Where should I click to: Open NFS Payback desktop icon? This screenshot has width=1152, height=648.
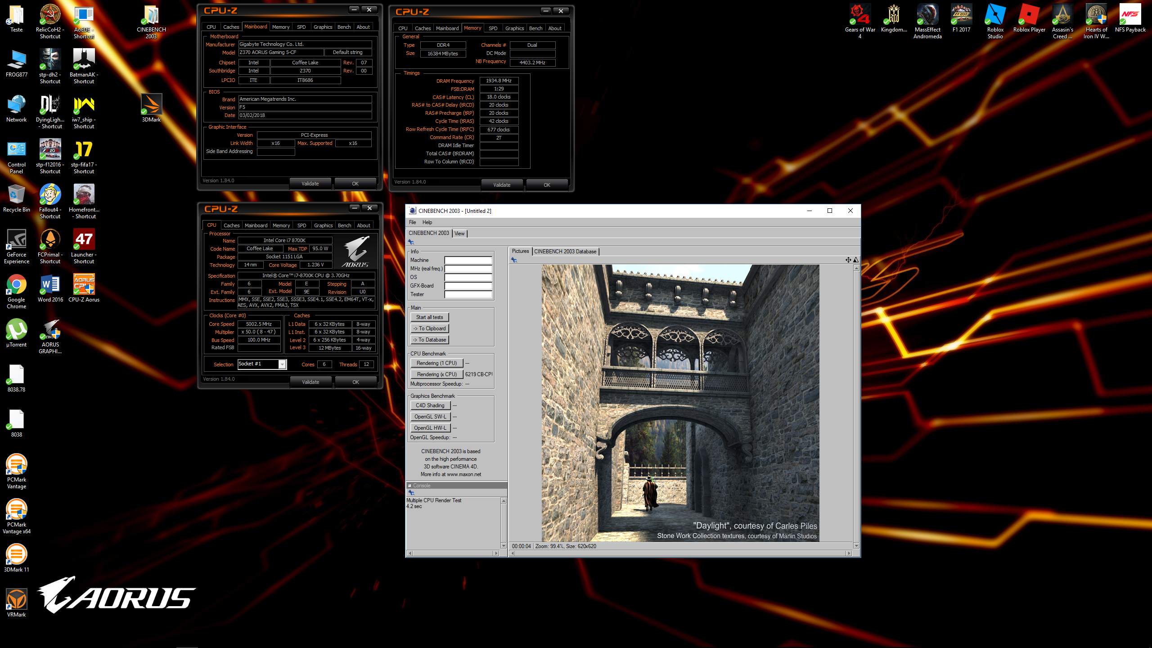pos(1130,18)
